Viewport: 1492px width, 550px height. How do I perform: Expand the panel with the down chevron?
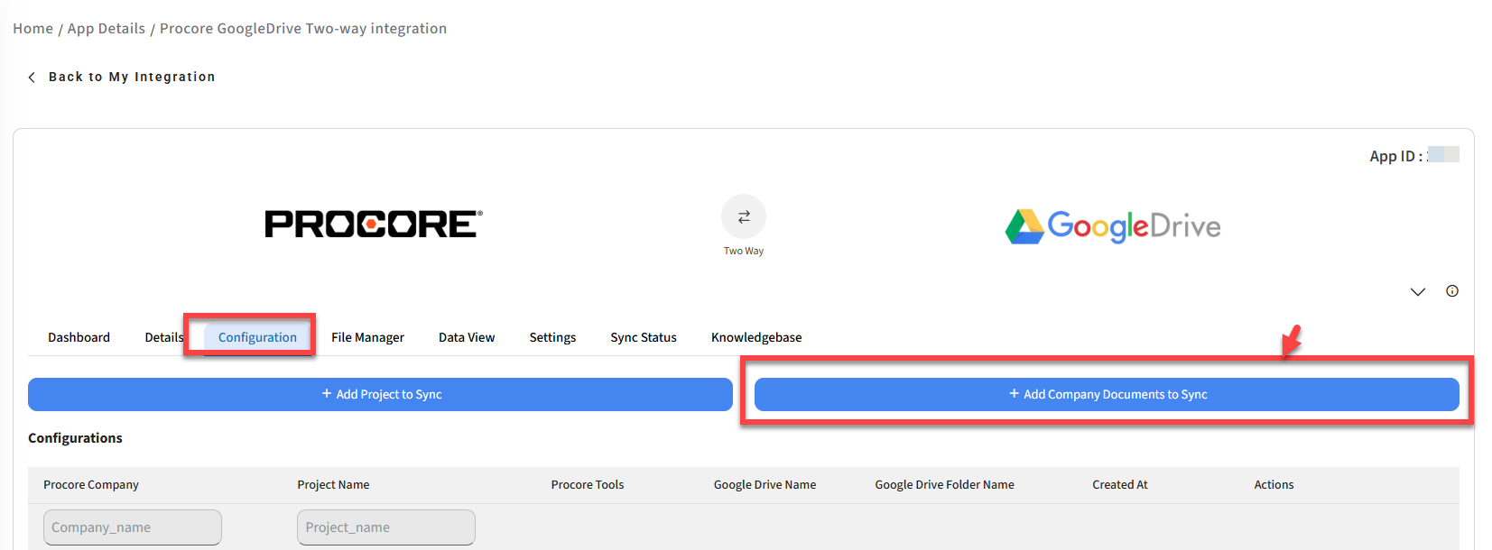pyautogui.click(x=1417, y=292)
